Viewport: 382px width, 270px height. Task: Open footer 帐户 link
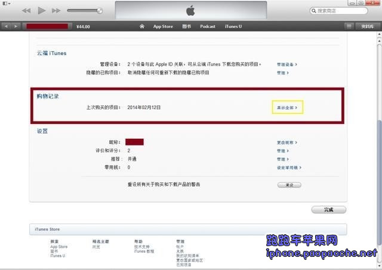click(x=180, y=247)
